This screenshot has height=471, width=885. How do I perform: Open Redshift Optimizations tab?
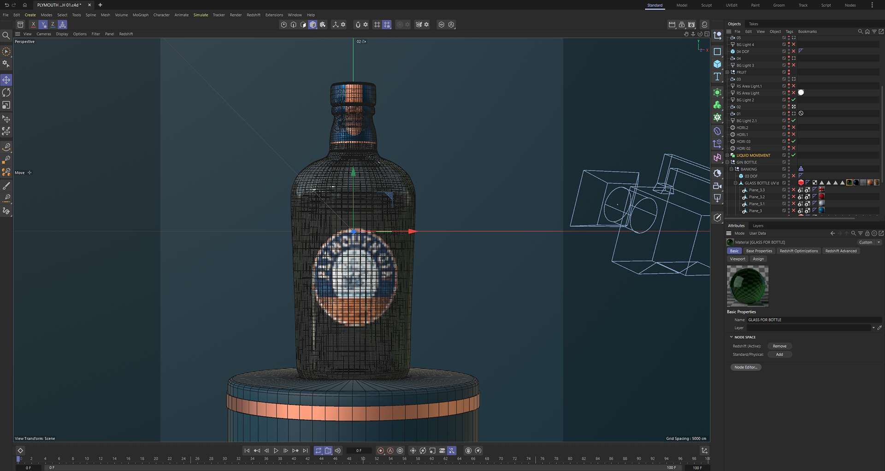pos(799,251)
